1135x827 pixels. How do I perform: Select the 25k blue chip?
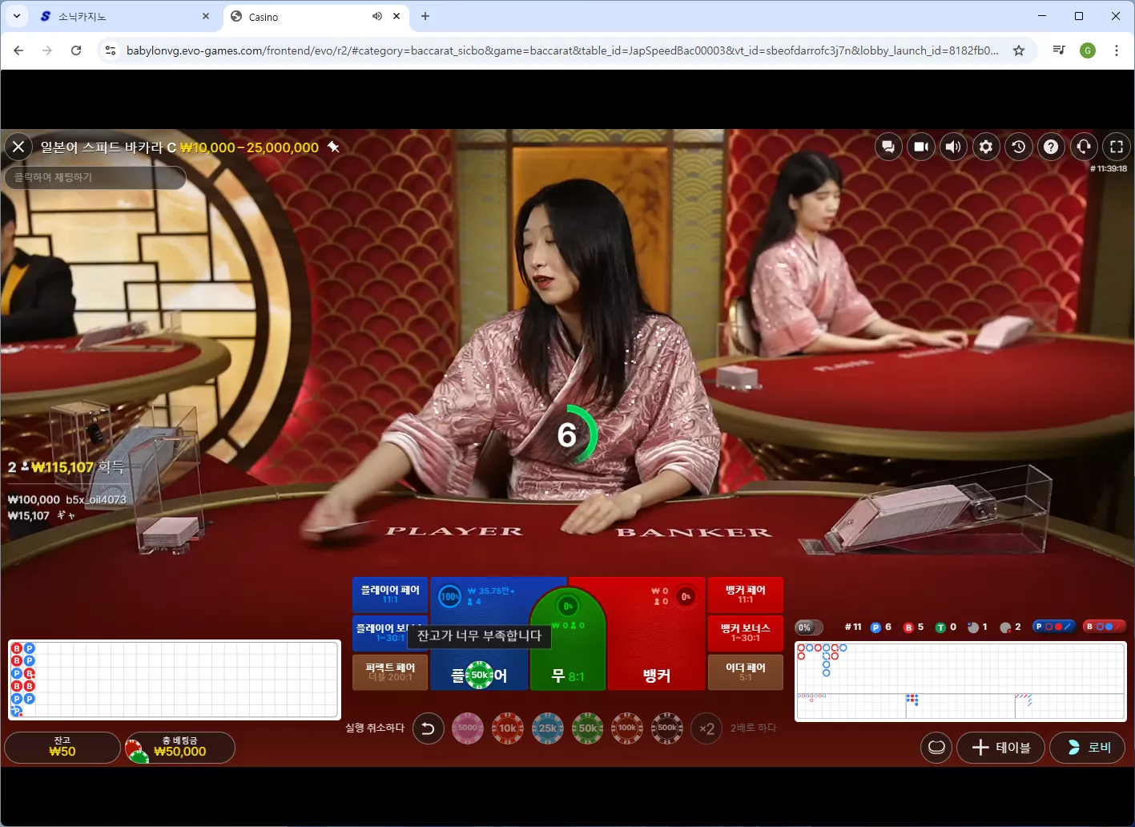tap(548, 728)
